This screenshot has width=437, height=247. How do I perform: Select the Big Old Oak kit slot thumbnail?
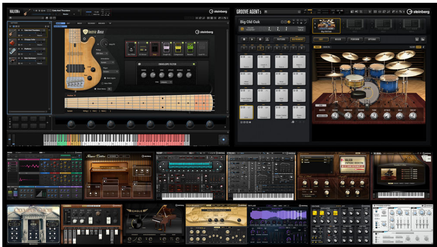click(326, 26)
